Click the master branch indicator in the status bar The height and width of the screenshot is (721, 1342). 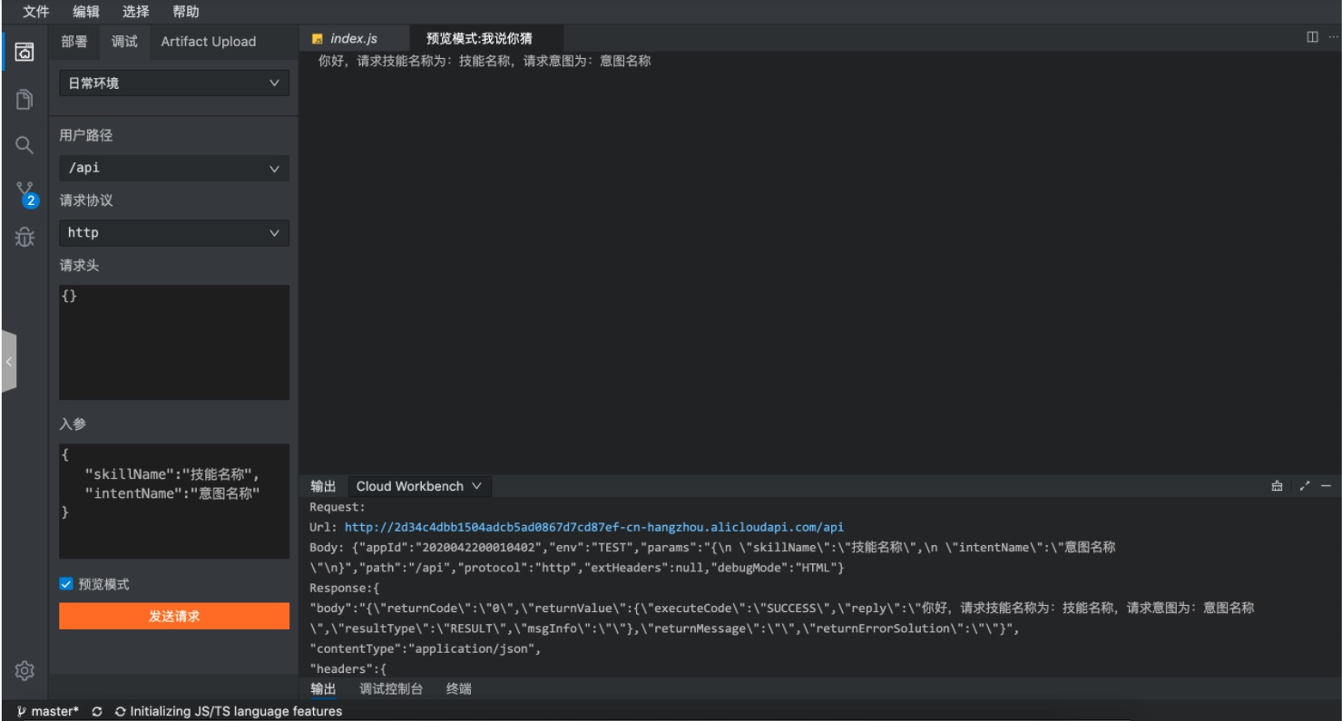pos(48,712)
